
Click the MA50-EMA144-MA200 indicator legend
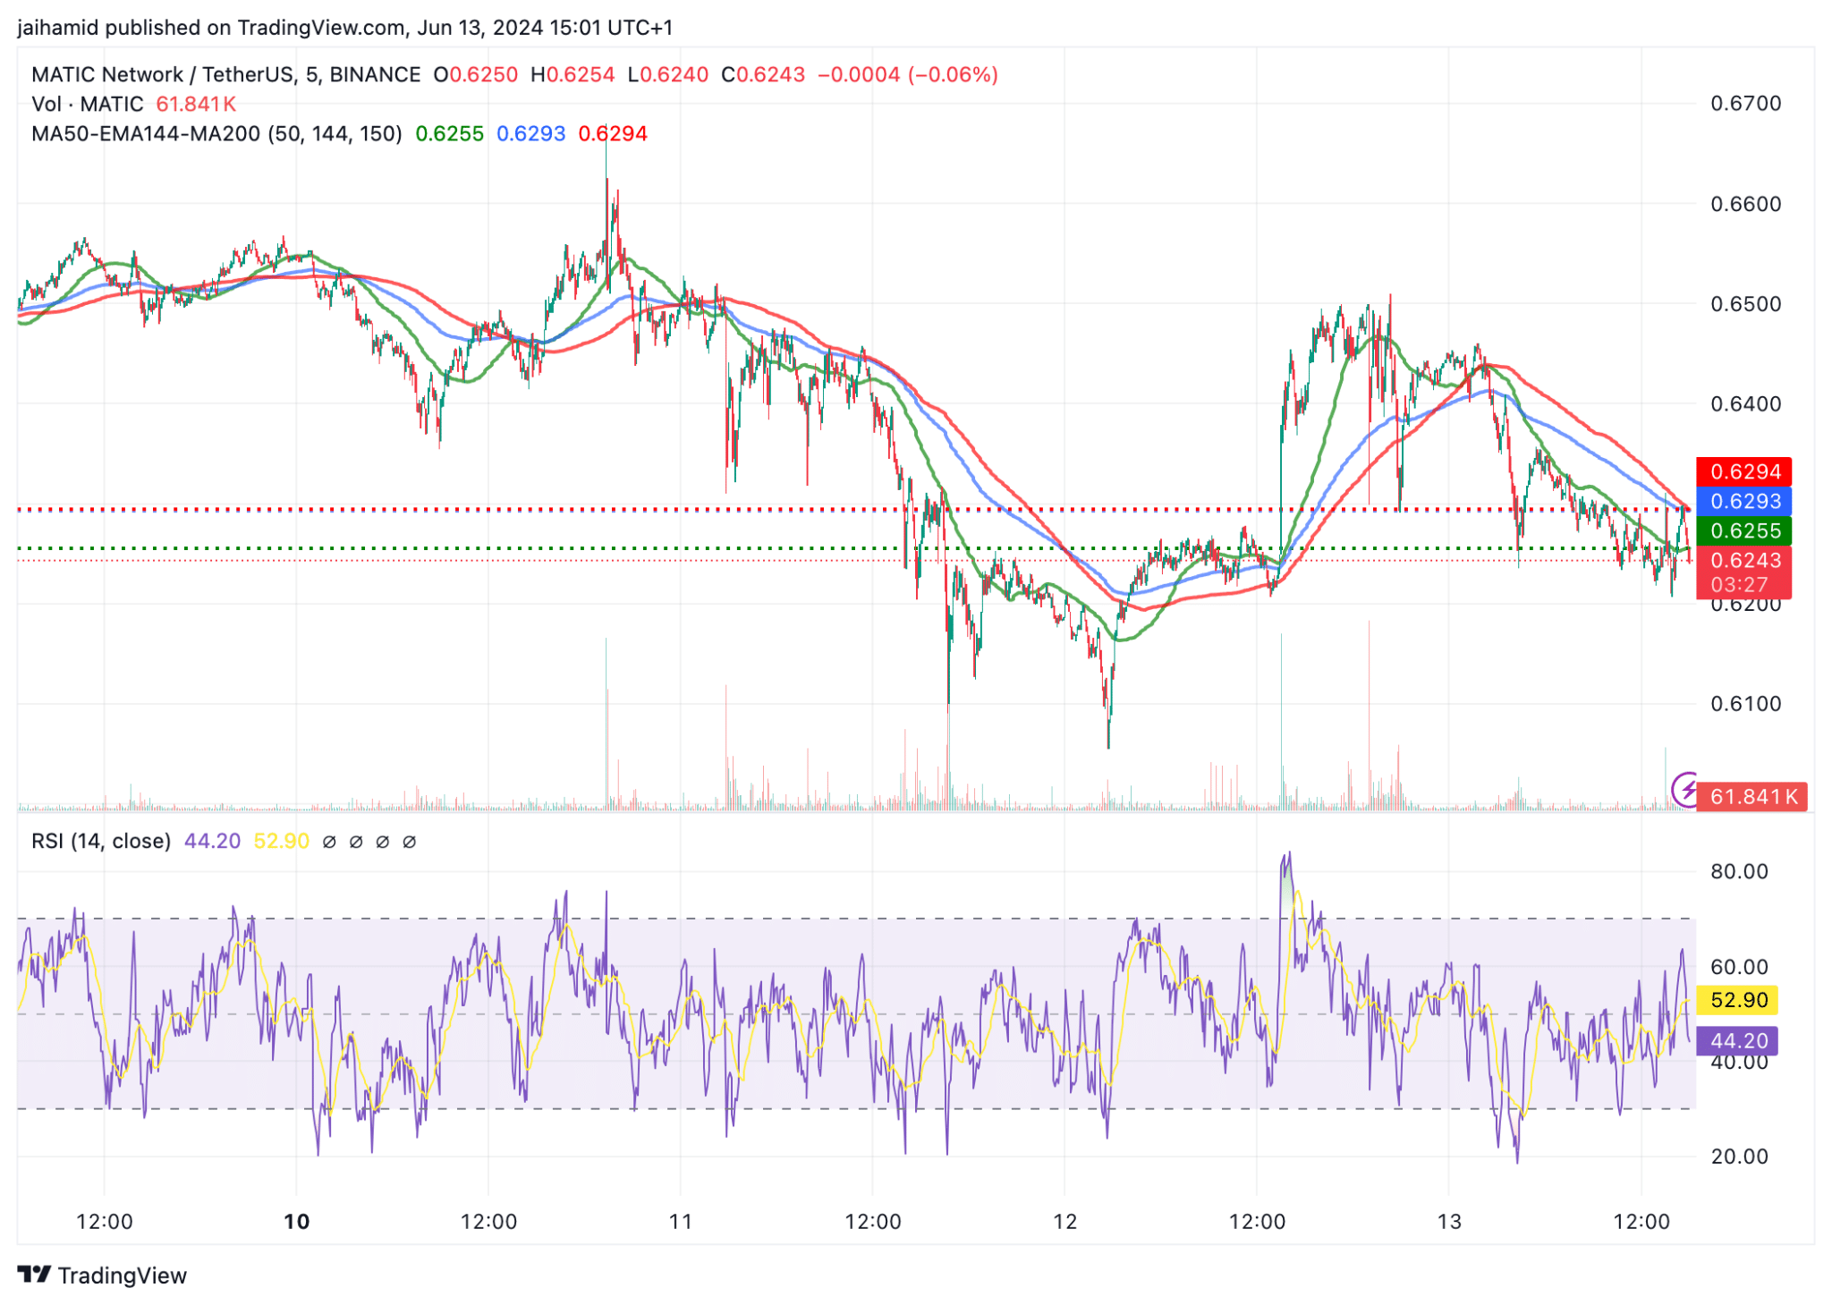(x=216, y=134)
